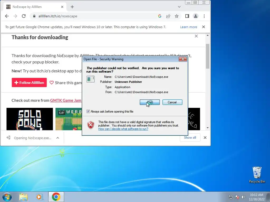This screenshot has width=270, height=202.
Task: Click the shield warning icon in dialog
Action: tap(91, 125)
